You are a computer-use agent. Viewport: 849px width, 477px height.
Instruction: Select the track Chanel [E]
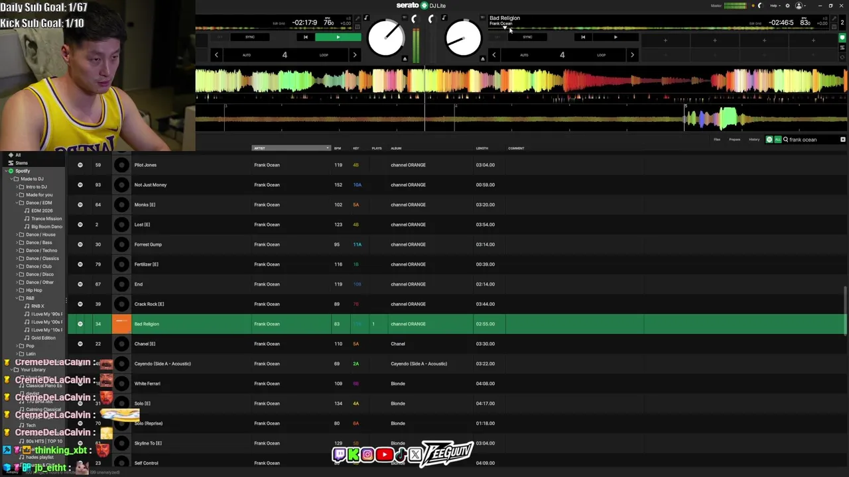(x=145, y=344)
